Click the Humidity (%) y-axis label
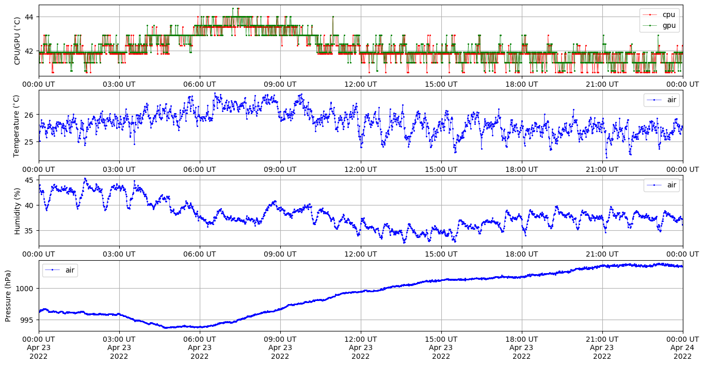This screenshot has width=704, height=365. pyautogui.click(x=17, y=211)
